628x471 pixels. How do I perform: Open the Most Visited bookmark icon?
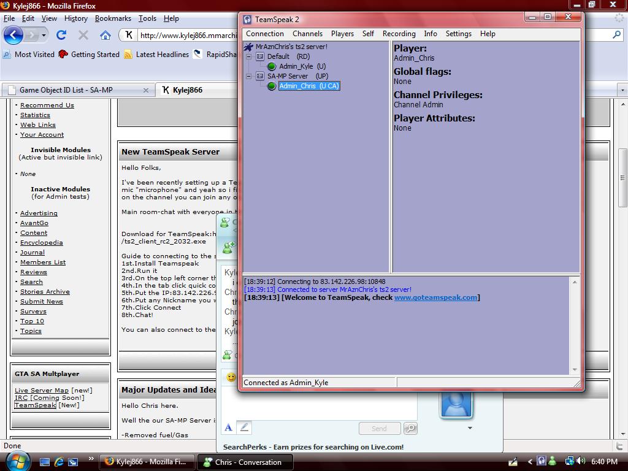click(7, 54)
